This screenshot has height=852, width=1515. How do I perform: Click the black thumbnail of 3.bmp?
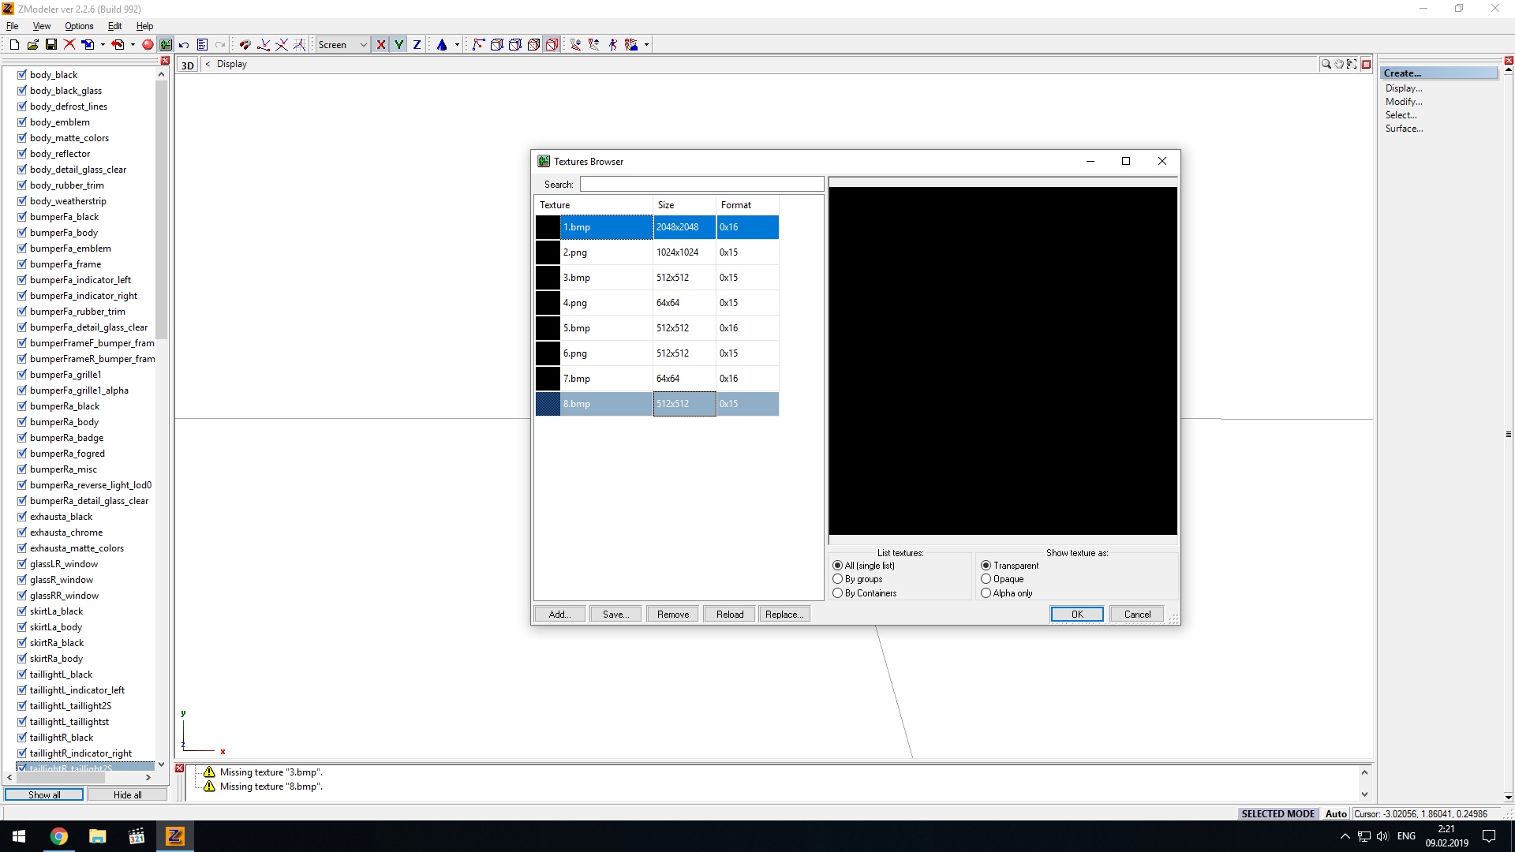(548, 278)
